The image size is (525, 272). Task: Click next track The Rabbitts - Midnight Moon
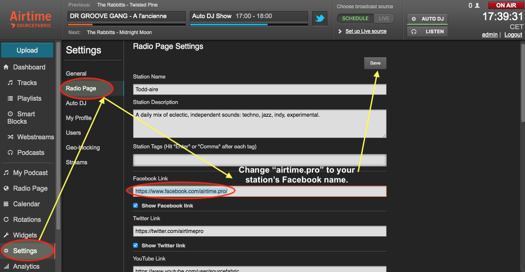[x=119, y=32]
